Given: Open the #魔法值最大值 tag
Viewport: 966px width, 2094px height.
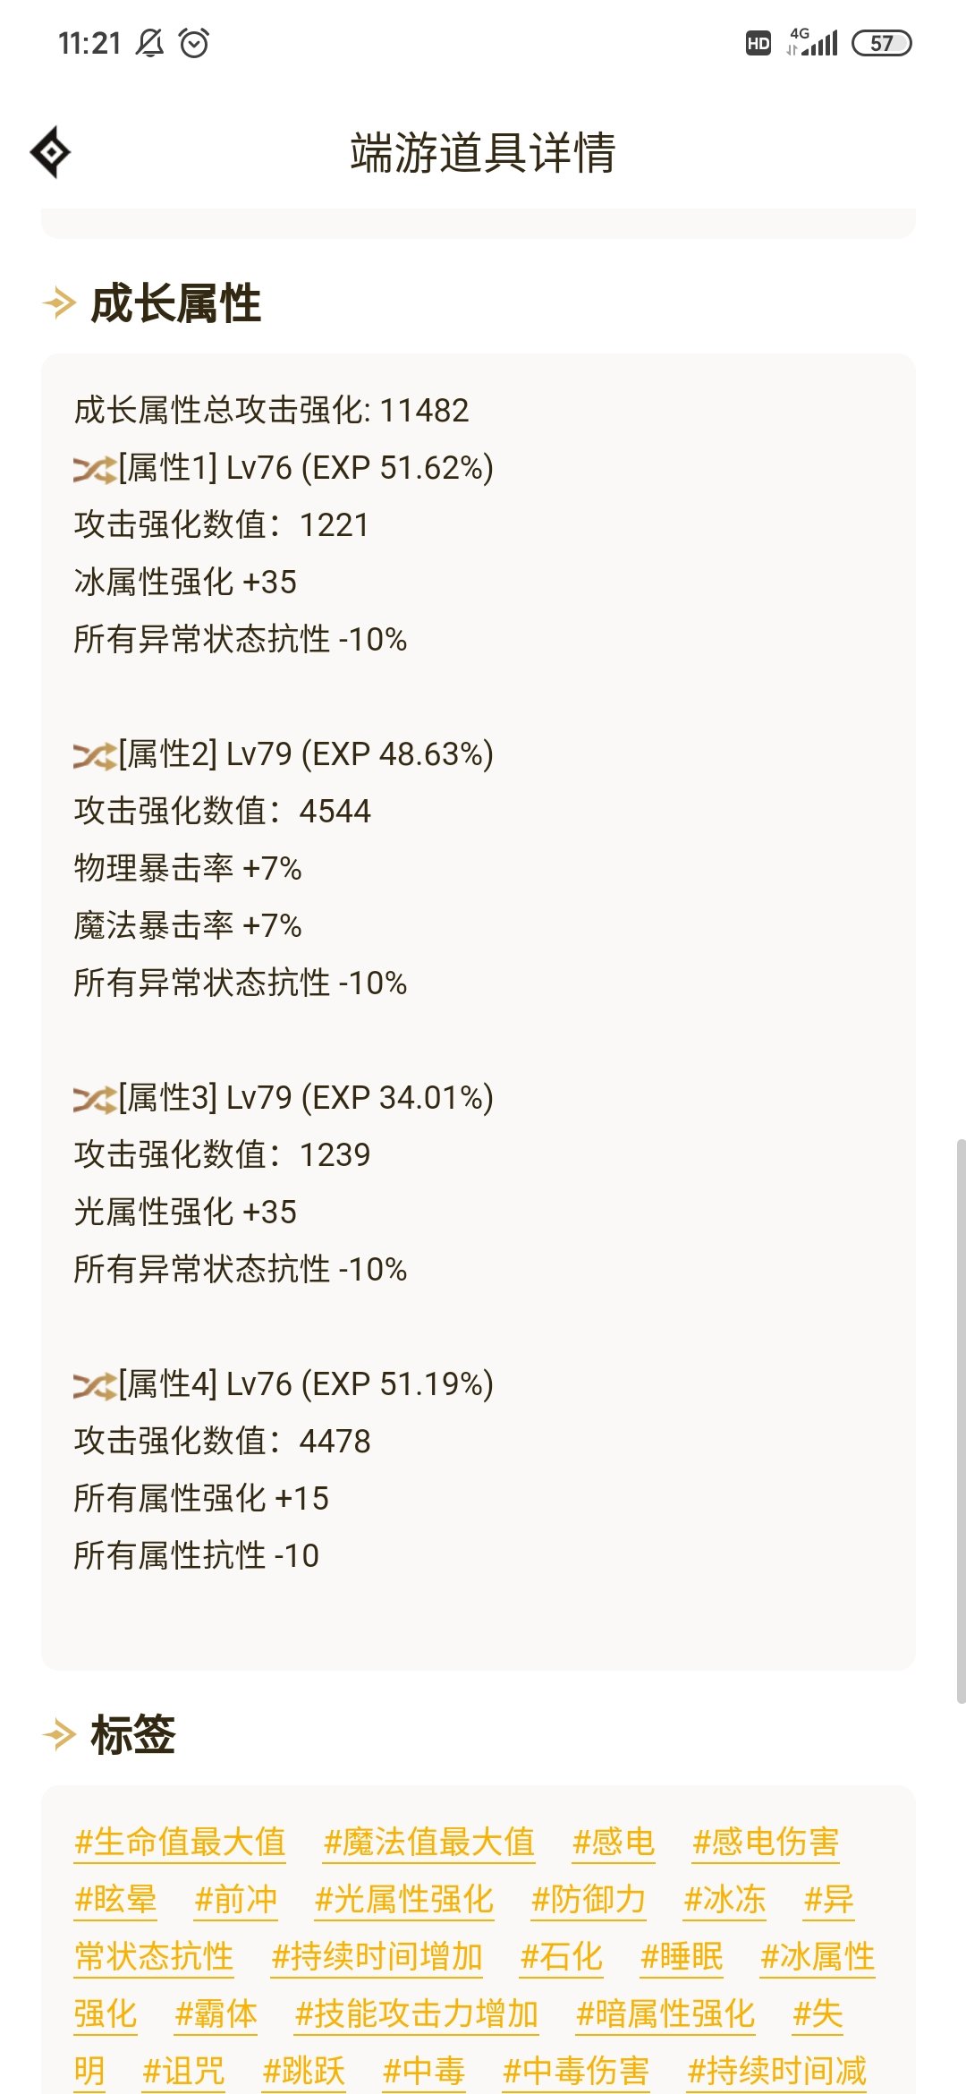Looking at the screenshot, I should (x=429, y=1842).
